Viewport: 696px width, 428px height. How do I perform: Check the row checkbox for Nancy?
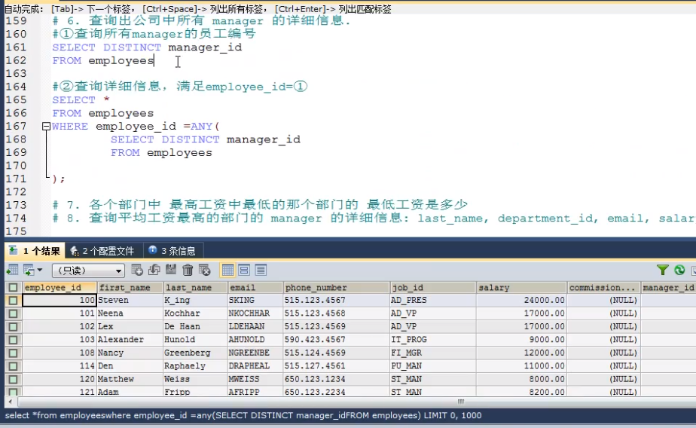coord(13,353)
